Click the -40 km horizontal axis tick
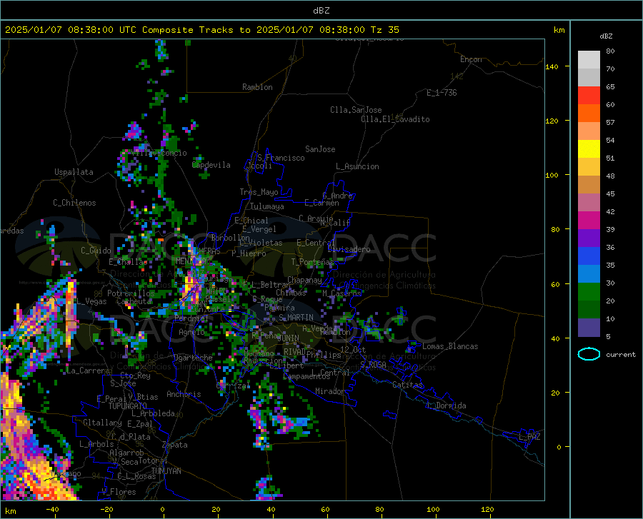The height and width of the screenshot is (519, 643). (52, 510)
